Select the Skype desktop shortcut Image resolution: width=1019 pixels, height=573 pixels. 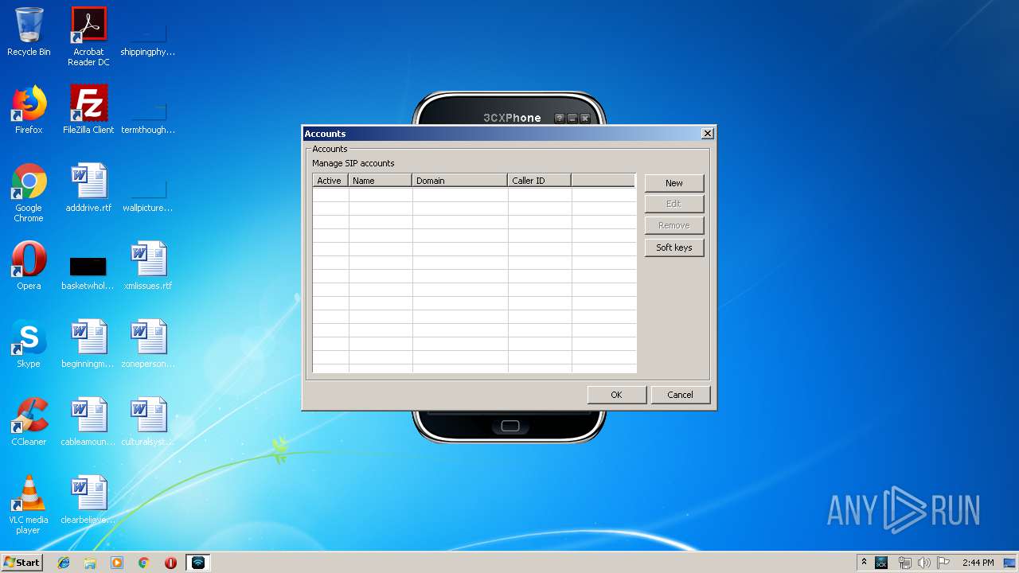[29, 345]
